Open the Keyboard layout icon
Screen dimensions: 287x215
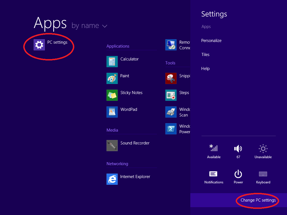point(263,174)
